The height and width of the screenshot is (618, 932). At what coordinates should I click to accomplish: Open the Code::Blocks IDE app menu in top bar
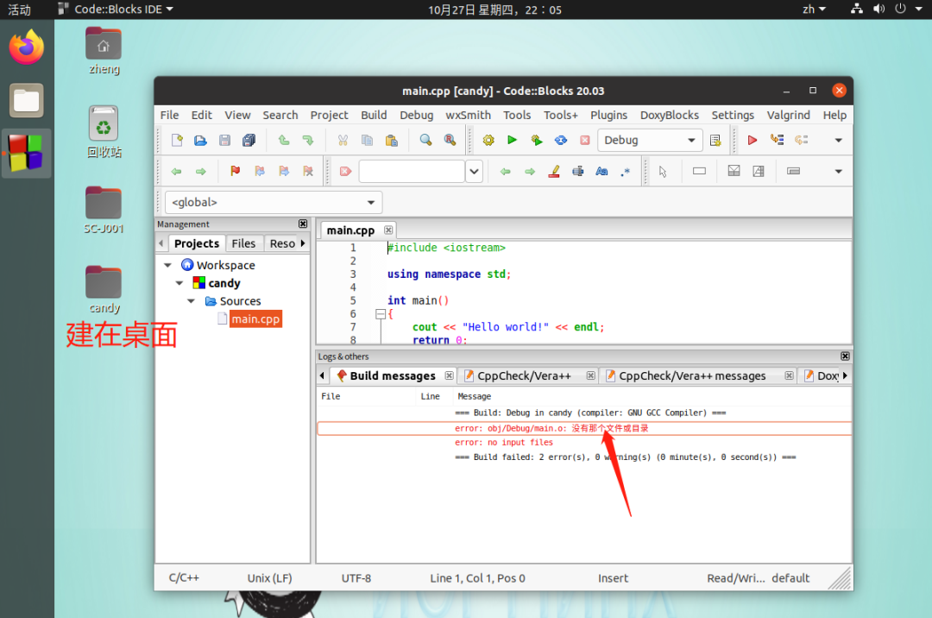tap(116, 9)
